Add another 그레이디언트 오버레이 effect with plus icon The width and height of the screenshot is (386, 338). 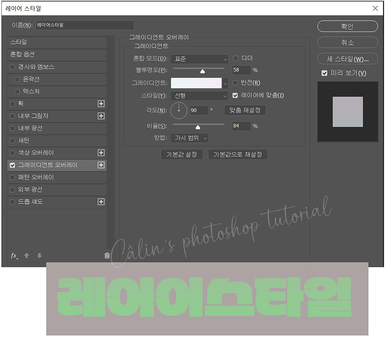[x=101, y=165]
